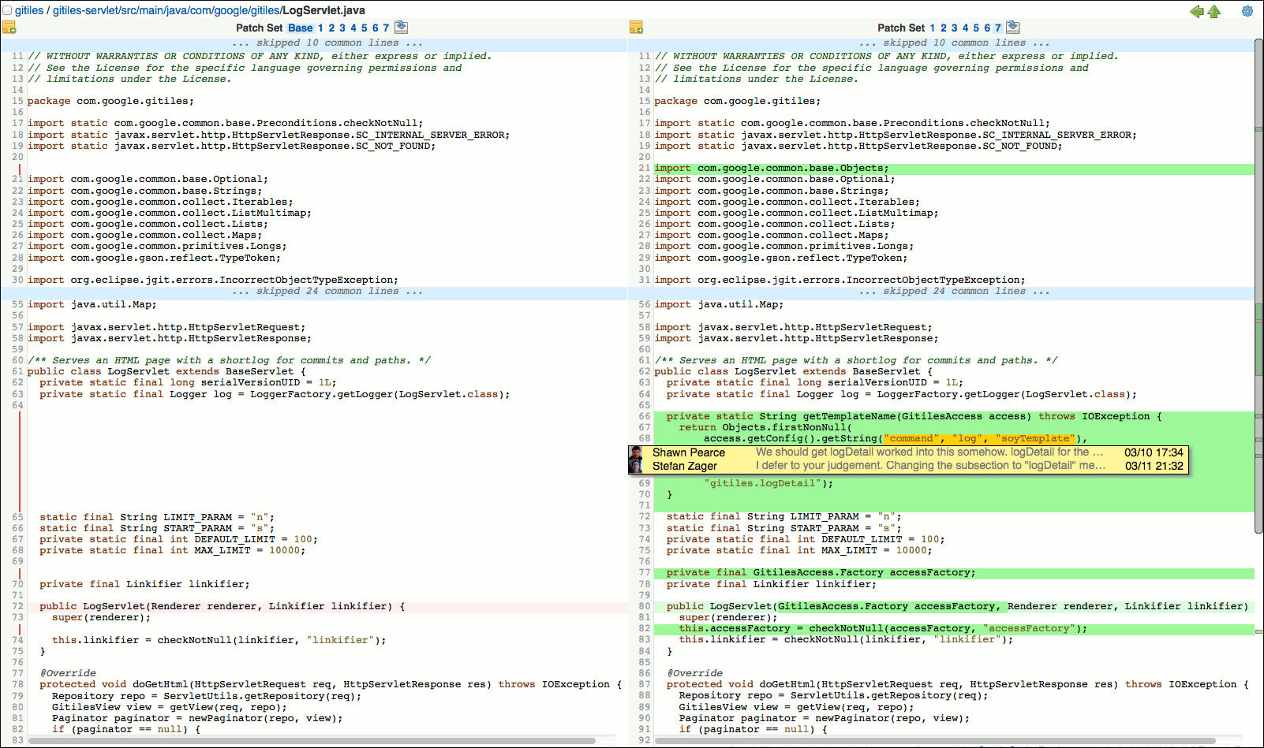Select Patch Set 1 in the right pane
The image size is (1264, 748).
[x=933, y=26]
